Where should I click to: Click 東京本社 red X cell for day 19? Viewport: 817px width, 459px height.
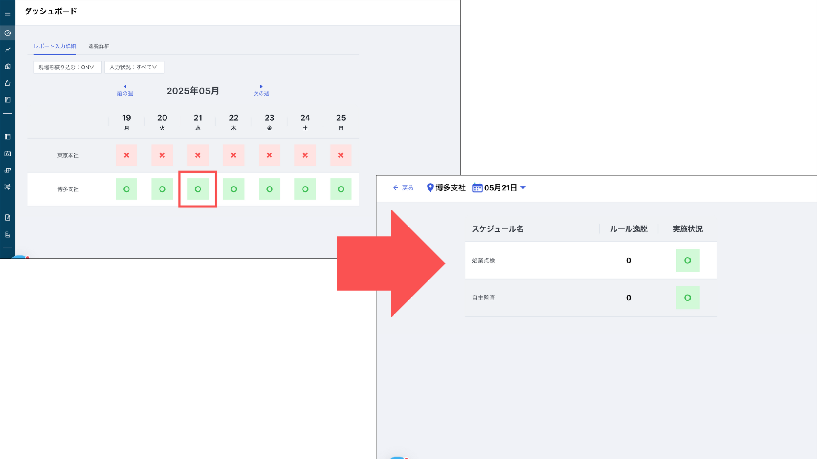[x=126, y=155]
